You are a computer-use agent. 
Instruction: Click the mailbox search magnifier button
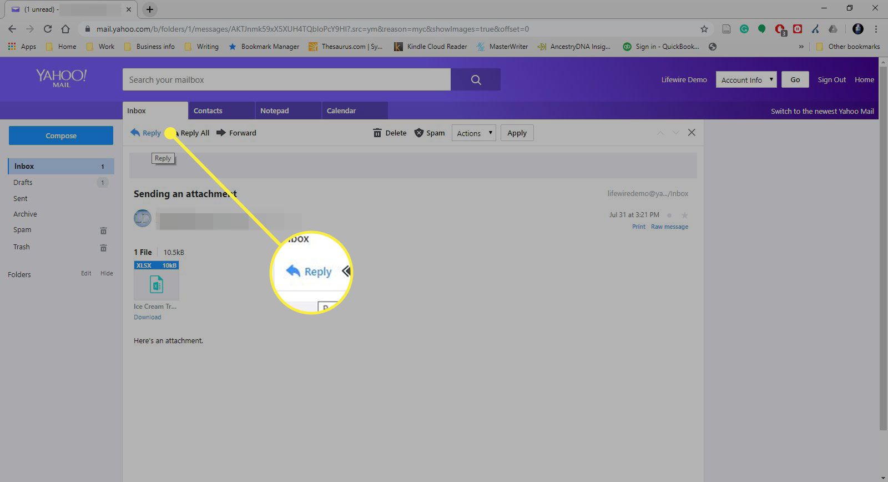pyautogui.click(x=476, y=79)
